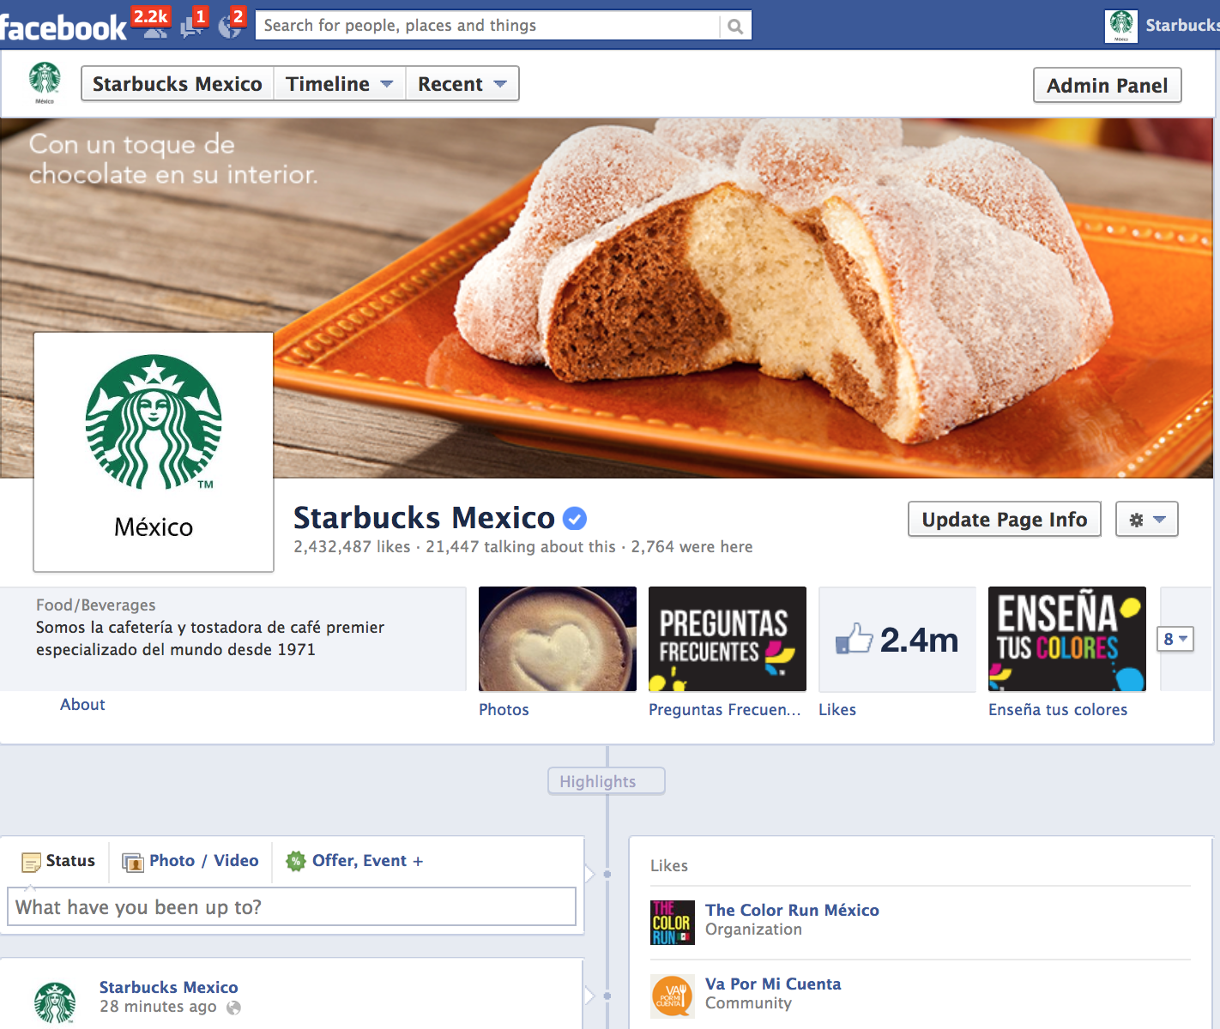Click the Status note icon

pos(33,861)
